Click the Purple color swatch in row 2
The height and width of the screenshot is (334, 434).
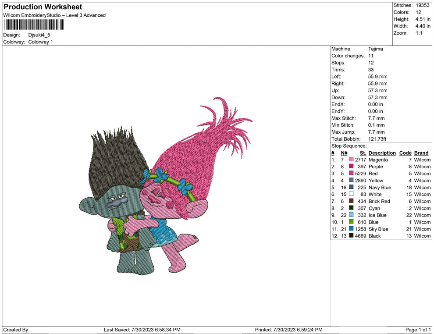[x=351, y=167]
